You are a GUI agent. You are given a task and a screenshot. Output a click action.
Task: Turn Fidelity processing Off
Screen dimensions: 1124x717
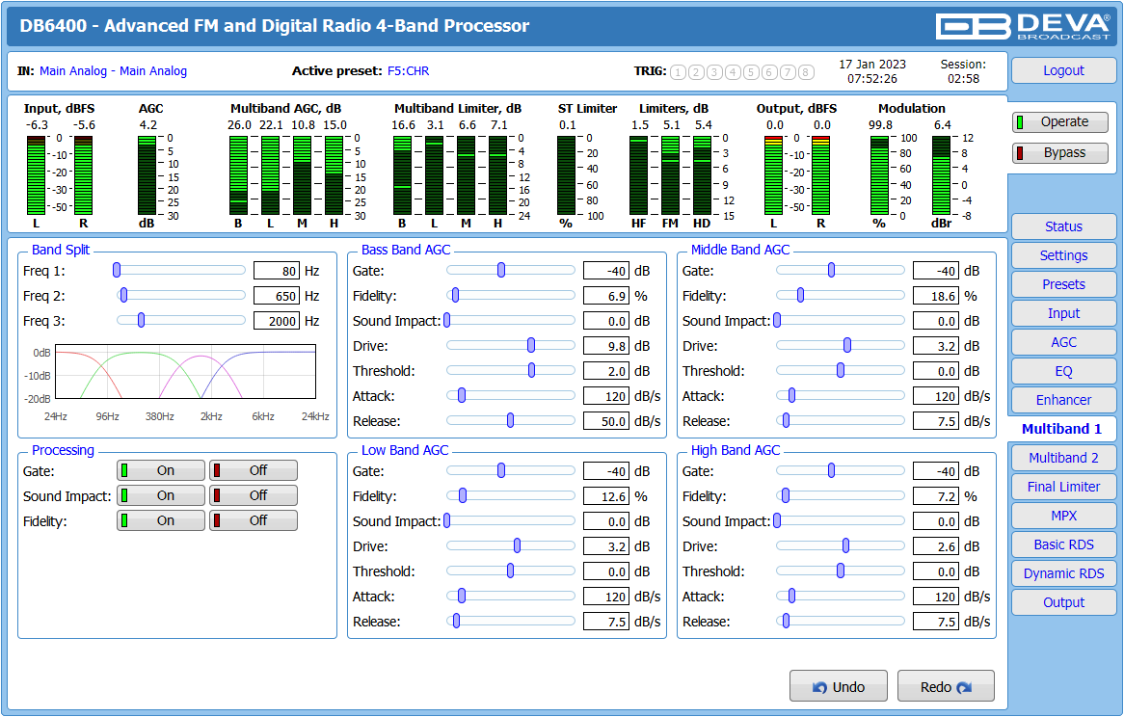tap(253, 520)
